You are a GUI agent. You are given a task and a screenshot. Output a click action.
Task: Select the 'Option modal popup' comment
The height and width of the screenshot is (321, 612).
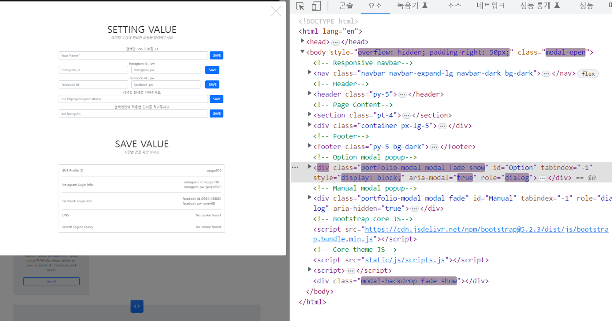click(x=365, y=157)
